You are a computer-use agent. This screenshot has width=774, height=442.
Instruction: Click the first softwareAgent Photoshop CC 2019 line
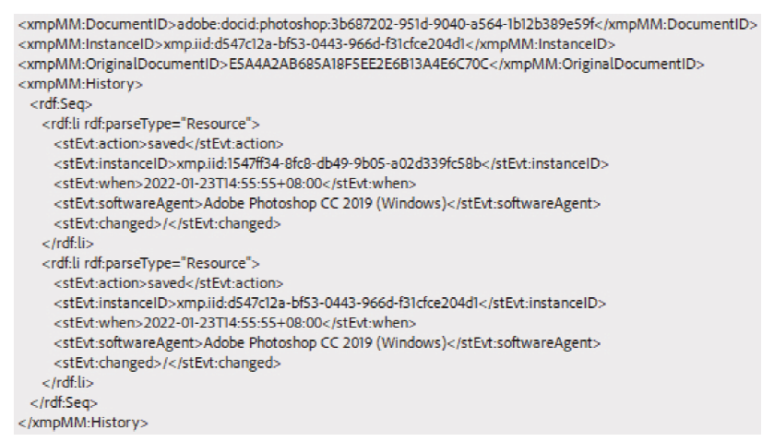327,204
